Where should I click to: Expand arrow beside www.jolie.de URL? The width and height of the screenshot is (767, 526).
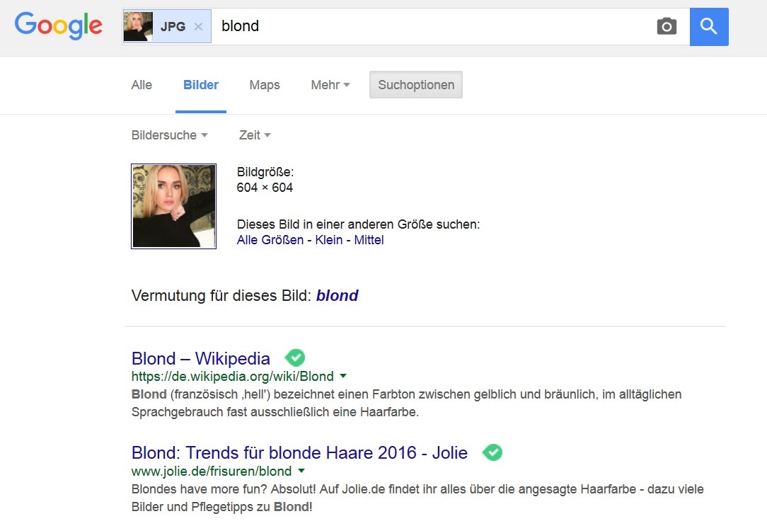pos(301,471)
